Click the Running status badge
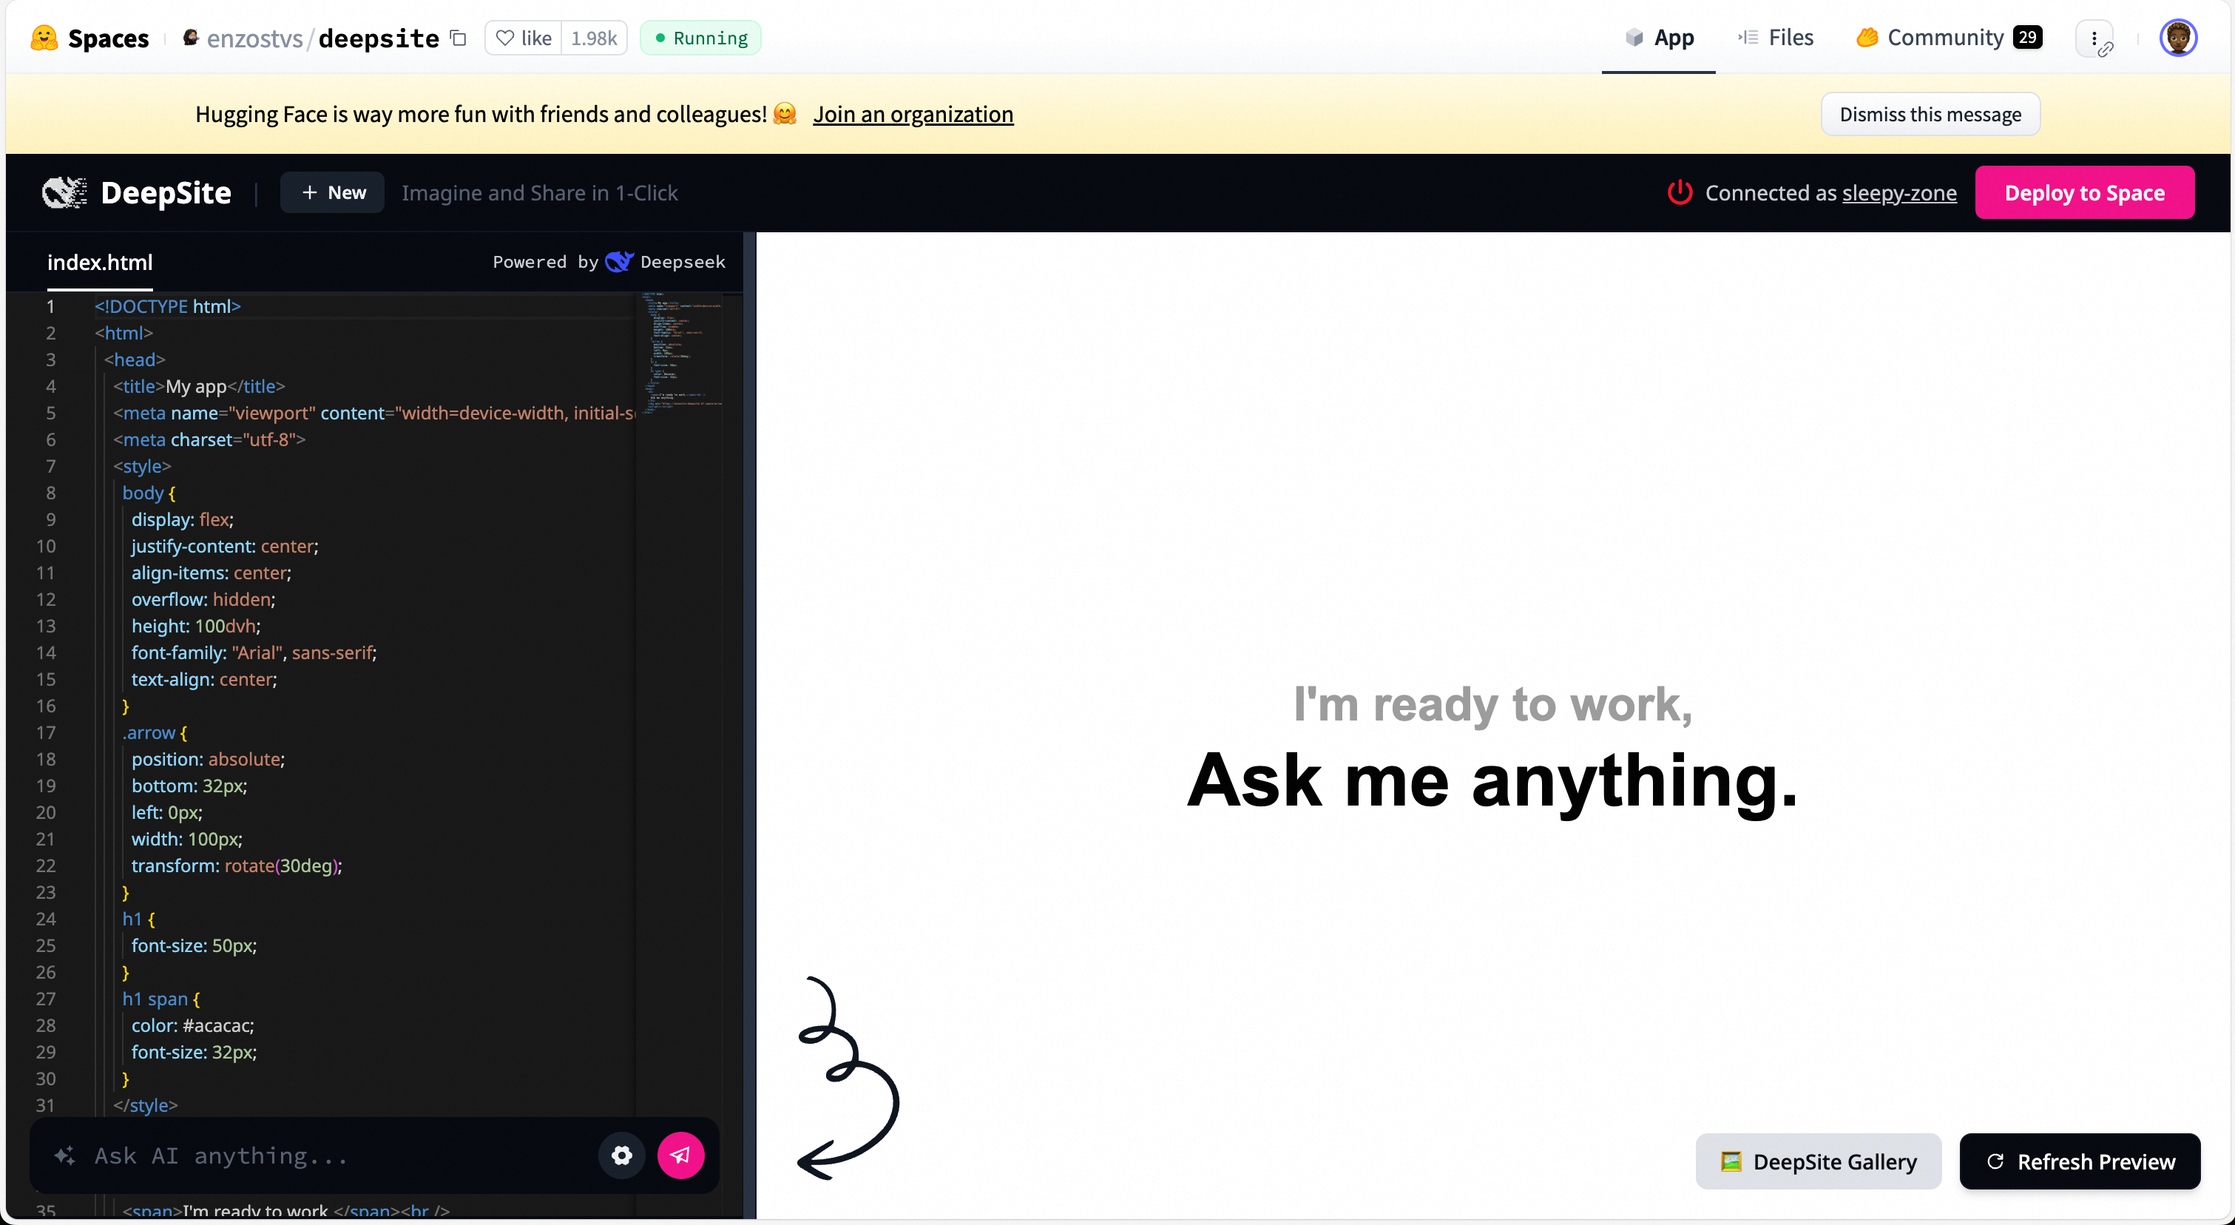This screenshot has width=2235, height=1225. click(x=700, y=38)
